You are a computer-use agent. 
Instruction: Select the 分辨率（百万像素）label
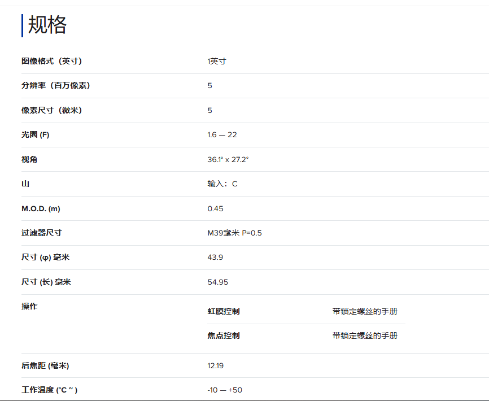tap(55, 85)
